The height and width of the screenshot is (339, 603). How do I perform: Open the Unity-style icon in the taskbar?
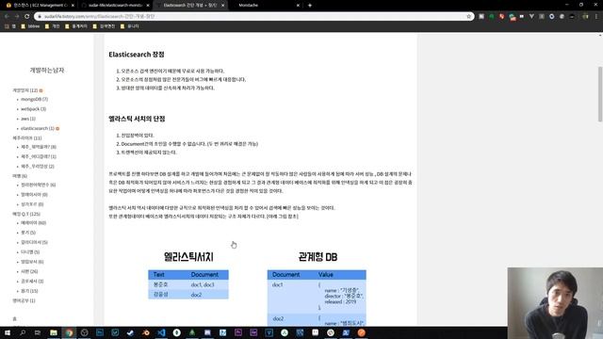84,332
